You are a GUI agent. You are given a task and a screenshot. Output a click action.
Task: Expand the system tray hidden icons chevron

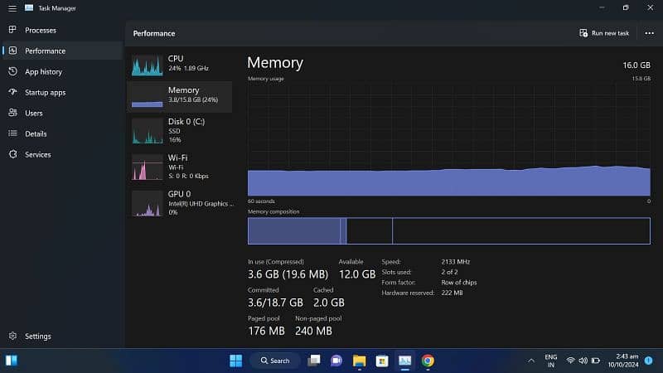tap(531, 361)
